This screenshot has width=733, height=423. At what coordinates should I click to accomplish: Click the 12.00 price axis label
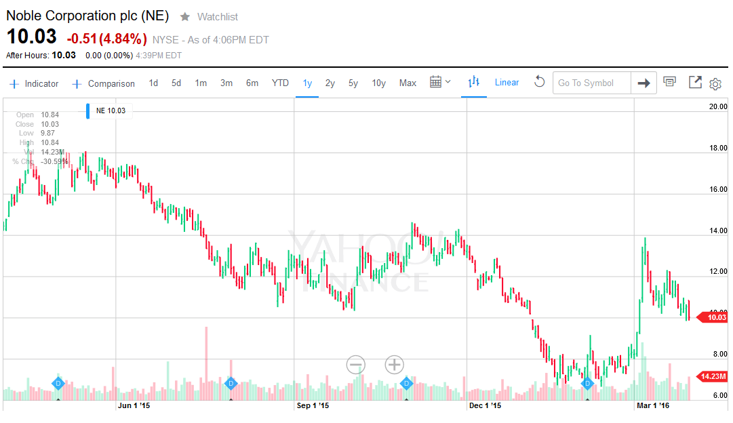pos(718,272)
